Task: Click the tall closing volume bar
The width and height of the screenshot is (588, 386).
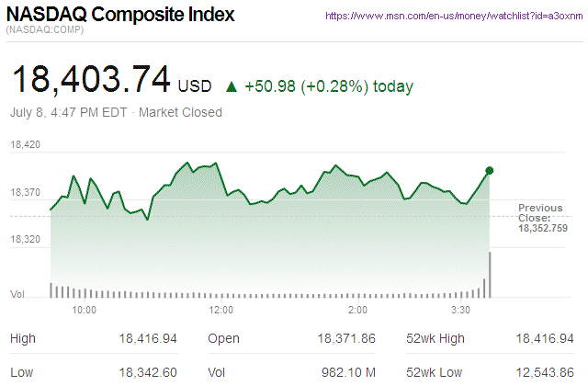Action: point(490,275)
